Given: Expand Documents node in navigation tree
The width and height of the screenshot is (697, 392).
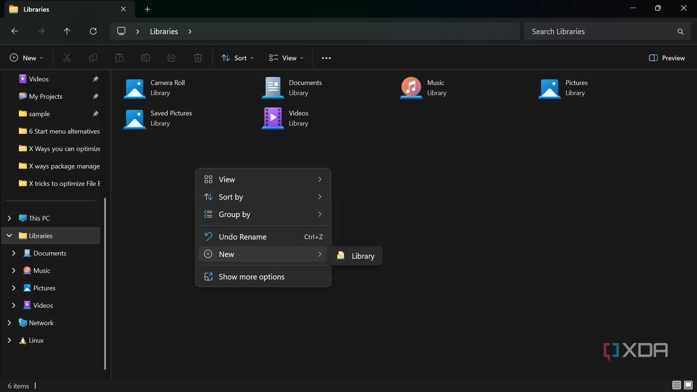Looking at the screenshot, I should point(13,253).
